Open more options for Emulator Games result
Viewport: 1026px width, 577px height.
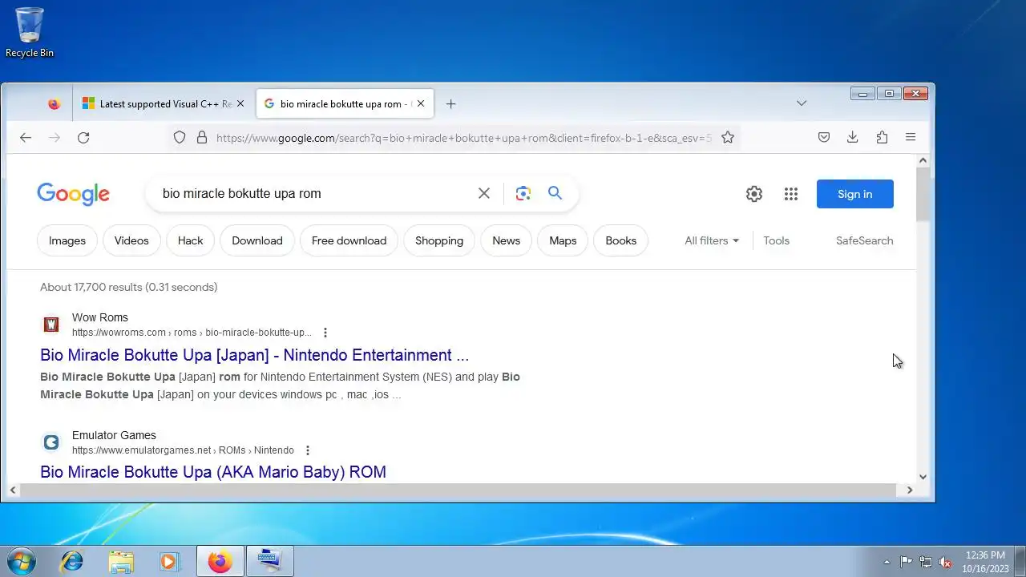click(x=308, y=450)
